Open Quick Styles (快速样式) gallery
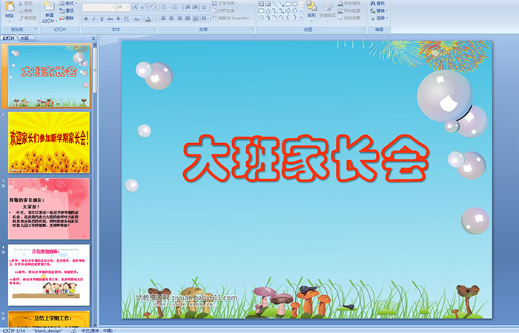519x333 pixels. coord(328,10)
